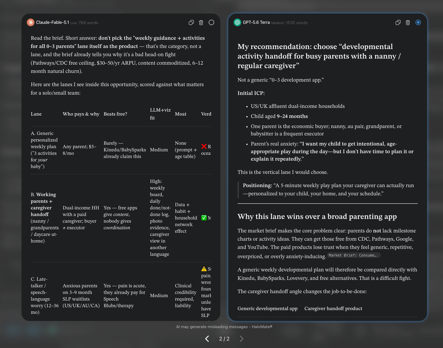Viewport: 443px width, 348px height.
Task: Click the 2 / 2 page indicator
Action: 224,339
